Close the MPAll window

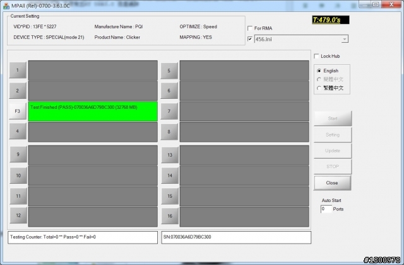click(391, 4)
